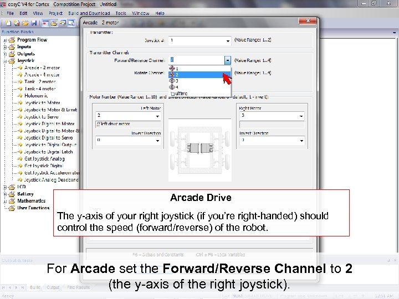Click the right panel options arrow
Image resolution: width=399 pixels, height=299 pixels.
394,33
